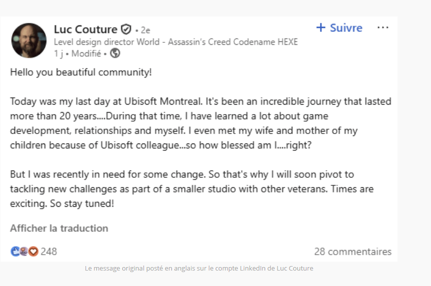This screenshot has width=431, height=286.
Task: Open Luc Couture's profile photo
Action: coord(28,40)
